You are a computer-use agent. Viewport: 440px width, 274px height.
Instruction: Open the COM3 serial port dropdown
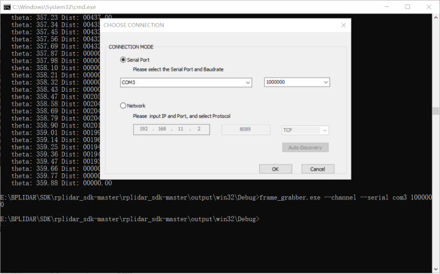coord(186,82)
